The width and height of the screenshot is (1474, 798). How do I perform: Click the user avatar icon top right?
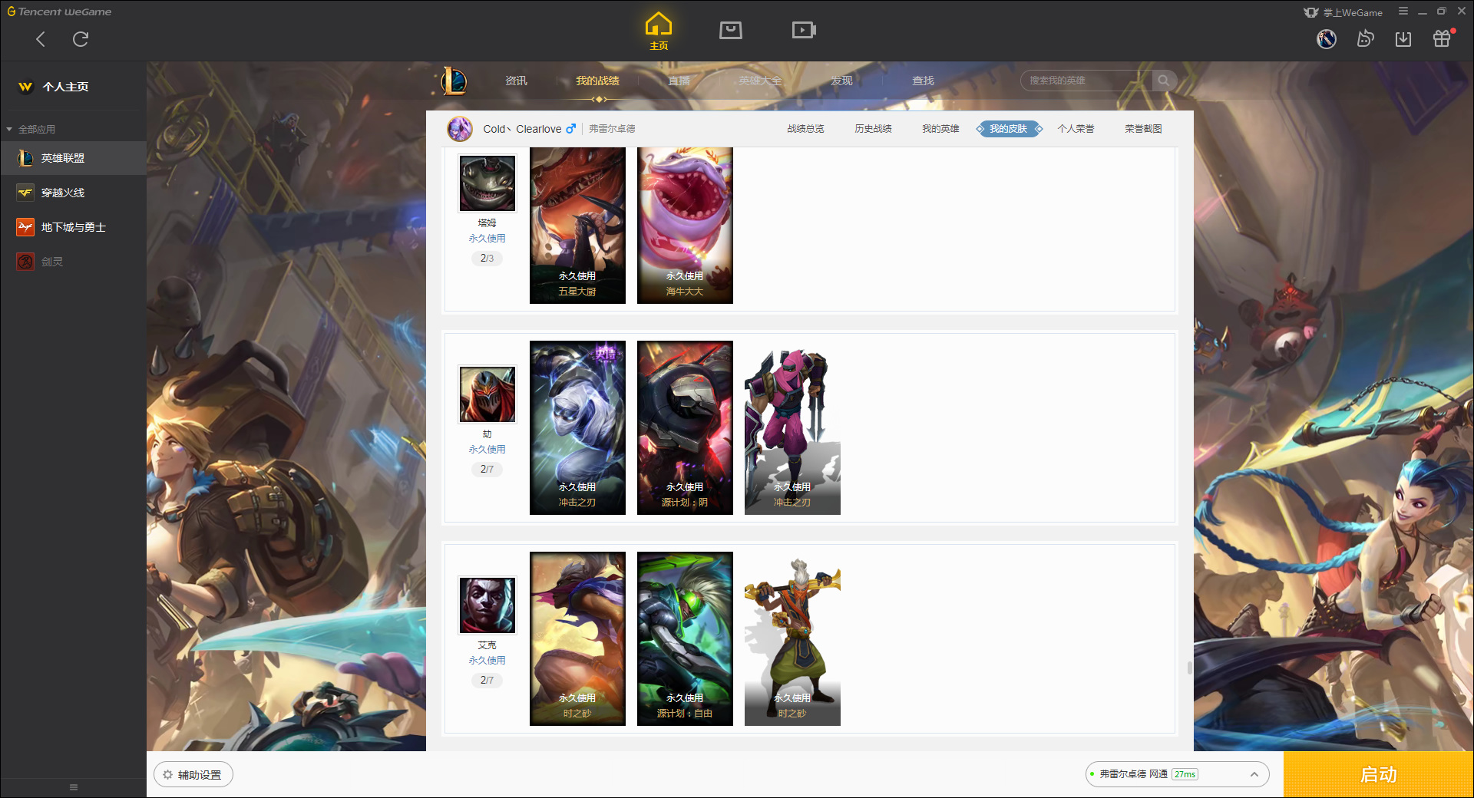pos(1327,38)
